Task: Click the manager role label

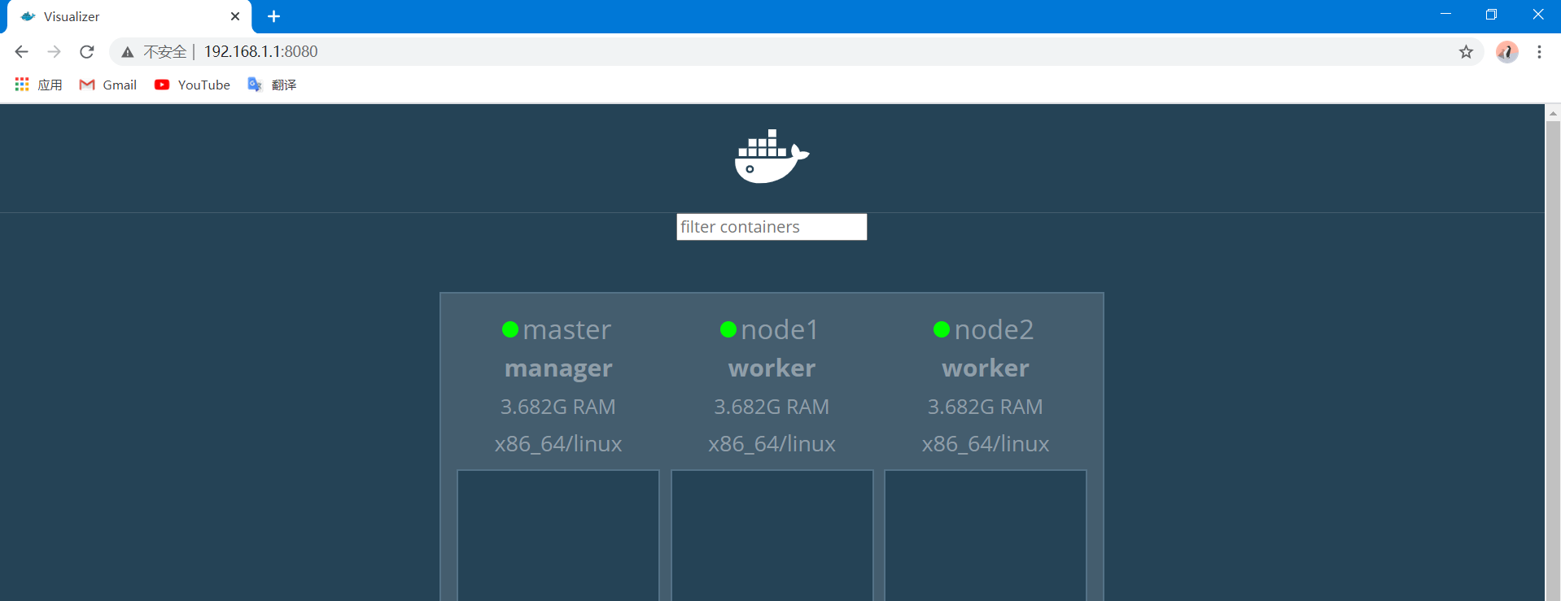Action: [558, 368]
